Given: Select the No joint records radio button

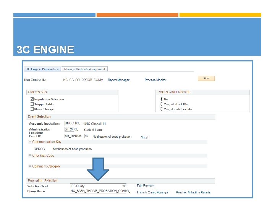Looking at the screenshot, I should click(x=162, y=99).
